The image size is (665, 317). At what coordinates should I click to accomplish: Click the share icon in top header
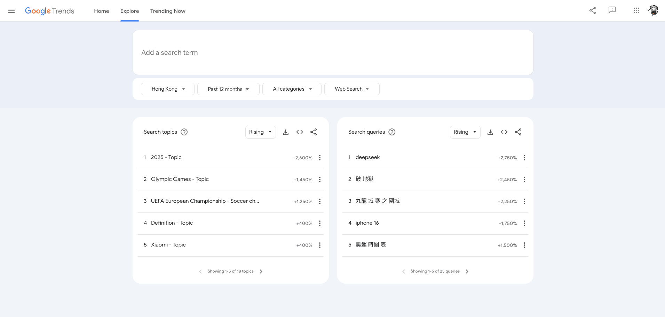pos(593,10)
